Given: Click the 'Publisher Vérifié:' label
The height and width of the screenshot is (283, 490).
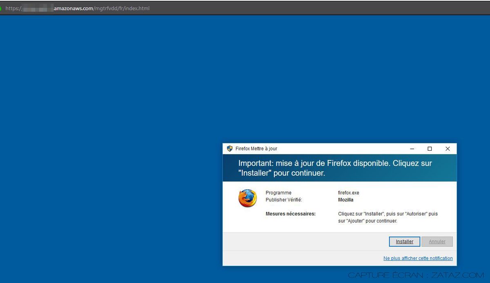Looking at the screenshot, I should point(284,200).
